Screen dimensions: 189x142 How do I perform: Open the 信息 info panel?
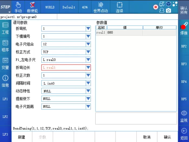(x=5, y=81)
